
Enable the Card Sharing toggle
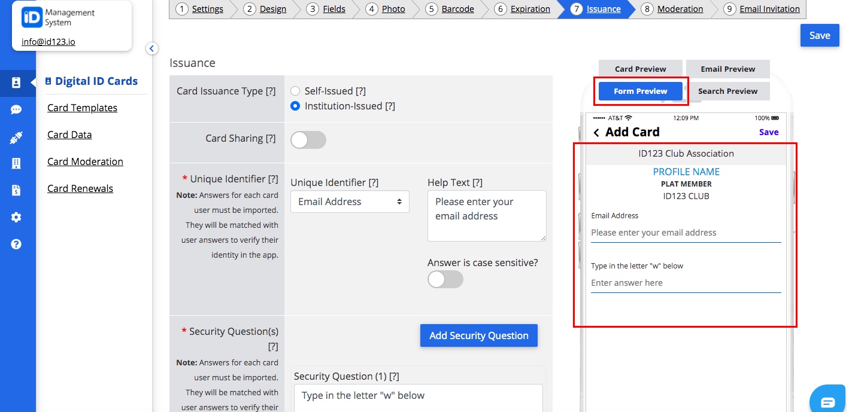point(308,139)
